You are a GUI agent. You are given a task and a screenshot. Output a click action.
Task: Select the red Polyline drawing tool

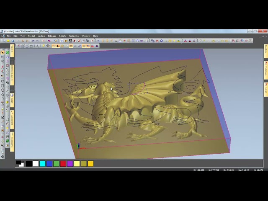click(x=3, y=67)
